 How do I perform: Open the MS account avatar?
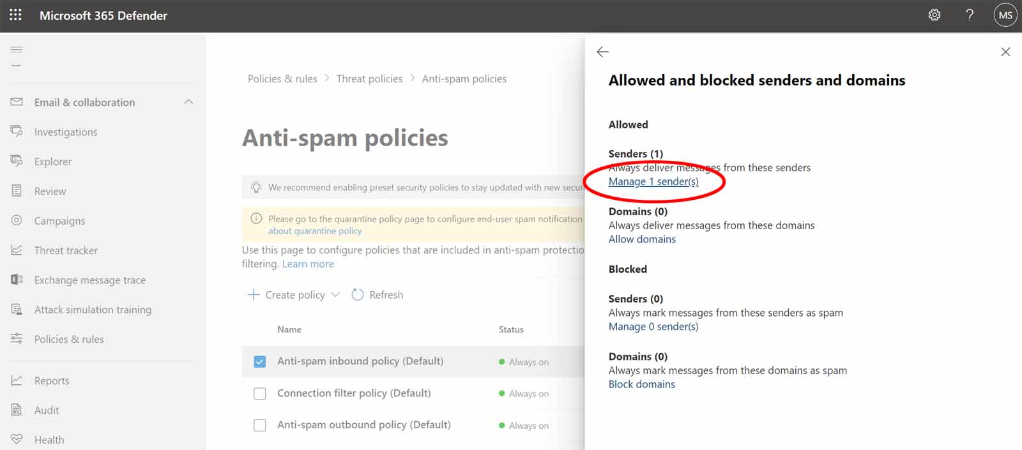click(1005, 15)
